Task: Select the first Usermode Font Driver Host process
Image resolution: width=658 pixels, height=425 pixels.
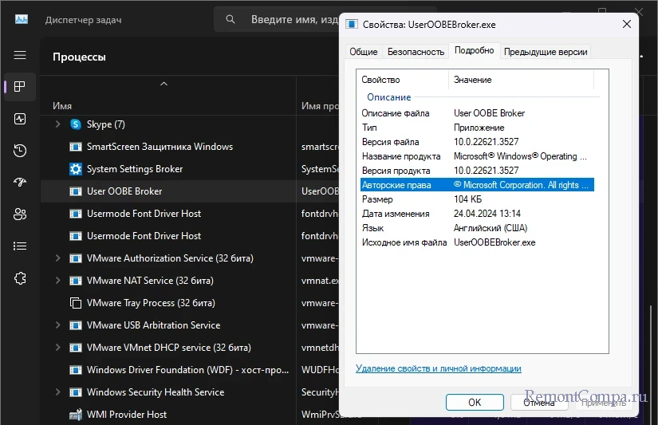Action: [x=144, y=214]
